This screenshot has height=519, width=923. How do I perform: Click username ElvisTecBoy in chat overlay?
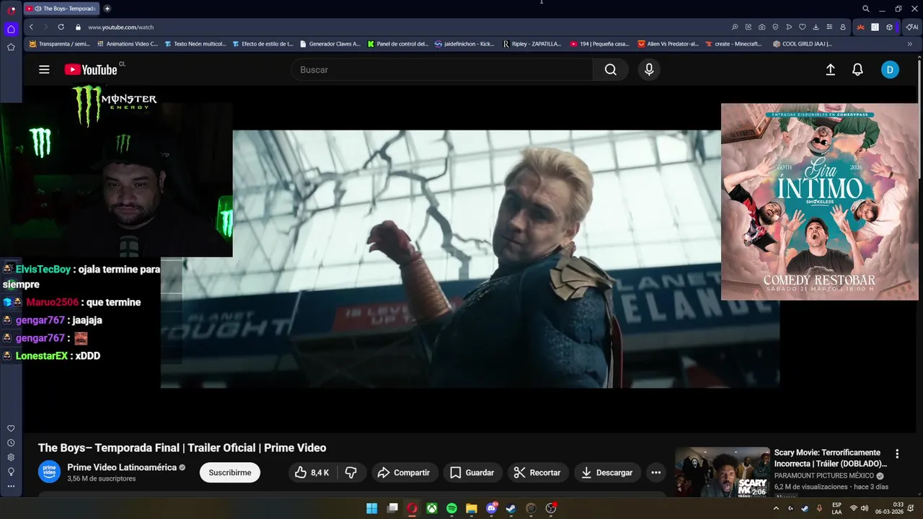(x=43, y=269)
